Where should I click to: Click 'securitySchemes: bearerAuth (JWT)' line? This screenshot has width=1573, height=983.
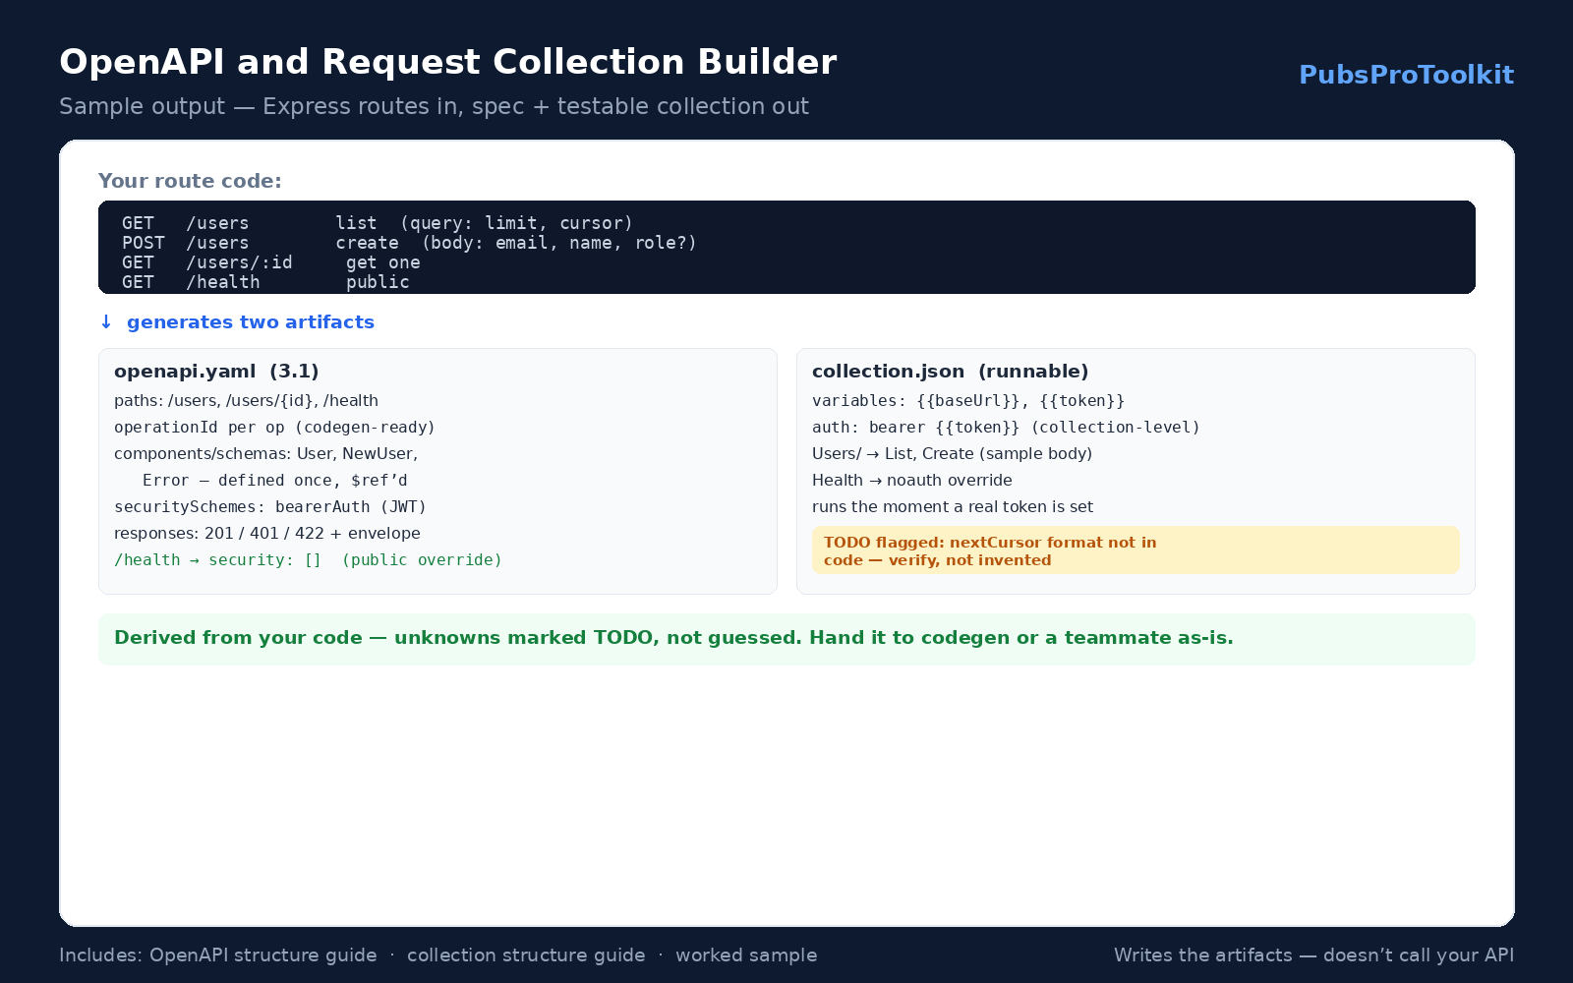(270, 507)
